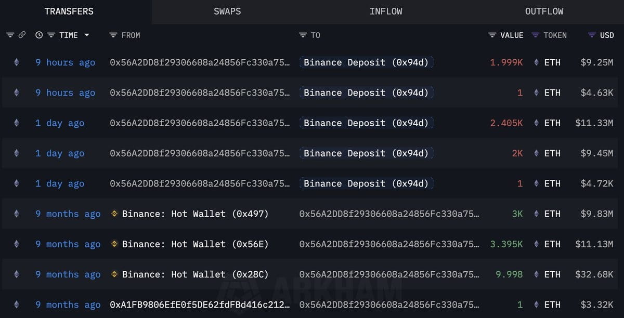
Task: Expand the TIME sort dropdown arrow
Action: click(x=87, y=35)
